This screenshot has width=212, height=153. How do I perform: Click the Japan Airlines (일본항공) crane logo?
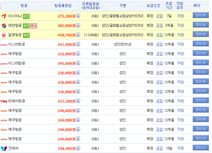point(4,35)
